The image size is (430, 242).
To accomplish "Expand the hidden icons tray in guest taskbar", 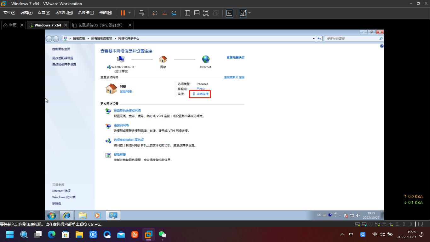I will pos(340,216).
